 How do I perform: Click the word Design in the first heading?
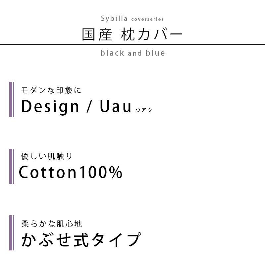pos(50,107)
